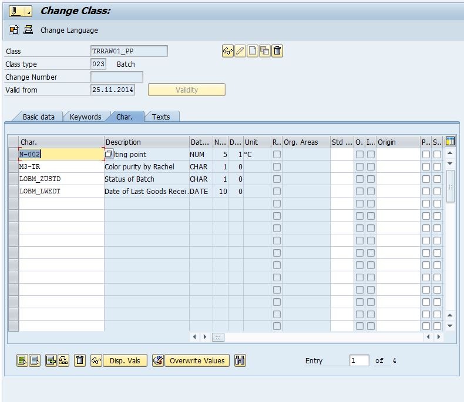Switch to the Basic data tab
464x402 pixels.
click(38, 117)
